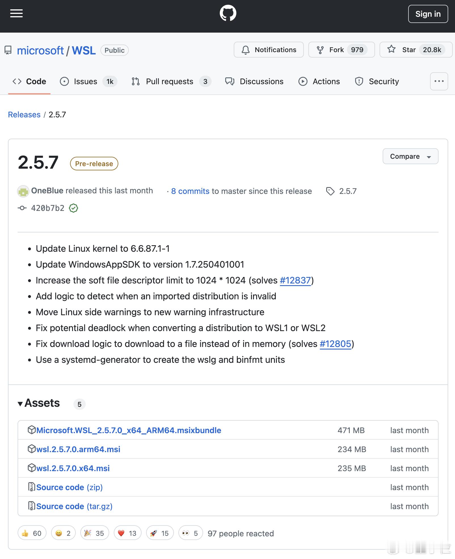Viewport: 455px width, 559px height.
Task: Download Source code (tar.gz)
Action: click(x=74, y=506)
